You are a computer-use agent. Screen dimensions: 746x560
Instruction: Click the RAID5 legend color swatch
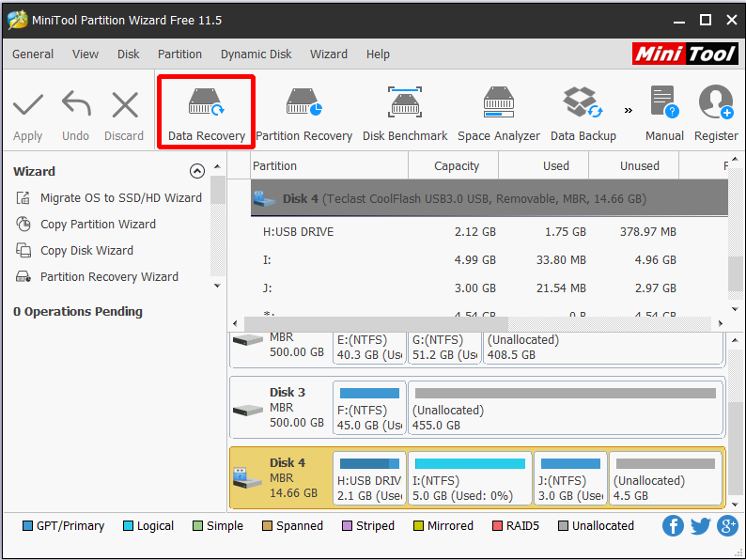(497, 526)
